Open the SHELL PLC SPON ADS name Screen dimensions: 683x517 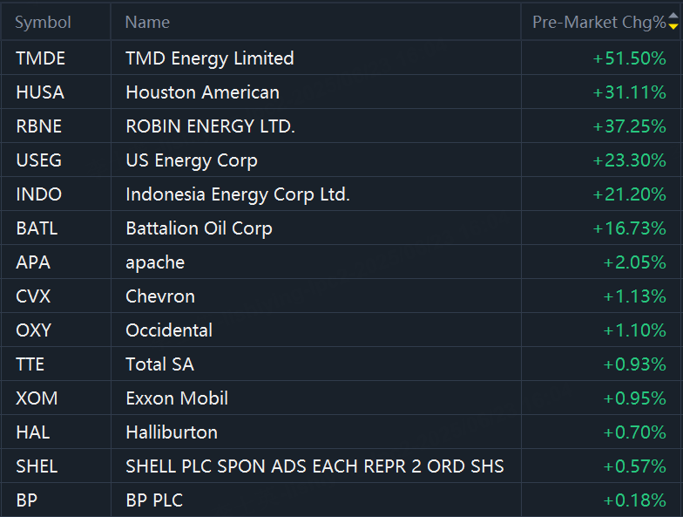[314, 466]
